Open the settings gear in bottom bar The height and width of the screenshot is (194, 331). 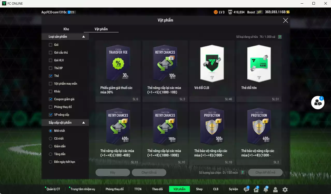pos(285,190)
